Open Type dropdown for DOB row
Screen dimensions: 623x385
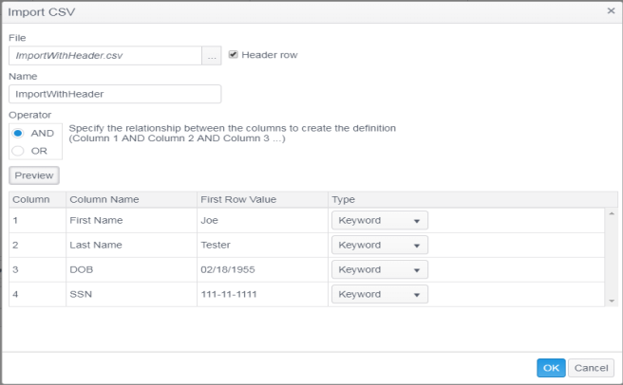[379, 269]
